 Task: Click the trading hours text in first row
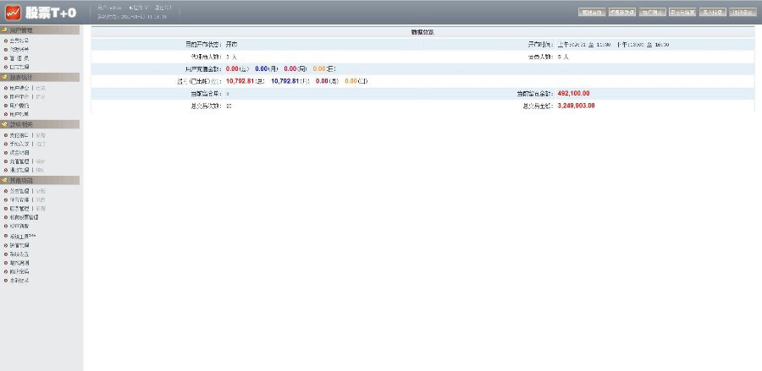point(613,45)
